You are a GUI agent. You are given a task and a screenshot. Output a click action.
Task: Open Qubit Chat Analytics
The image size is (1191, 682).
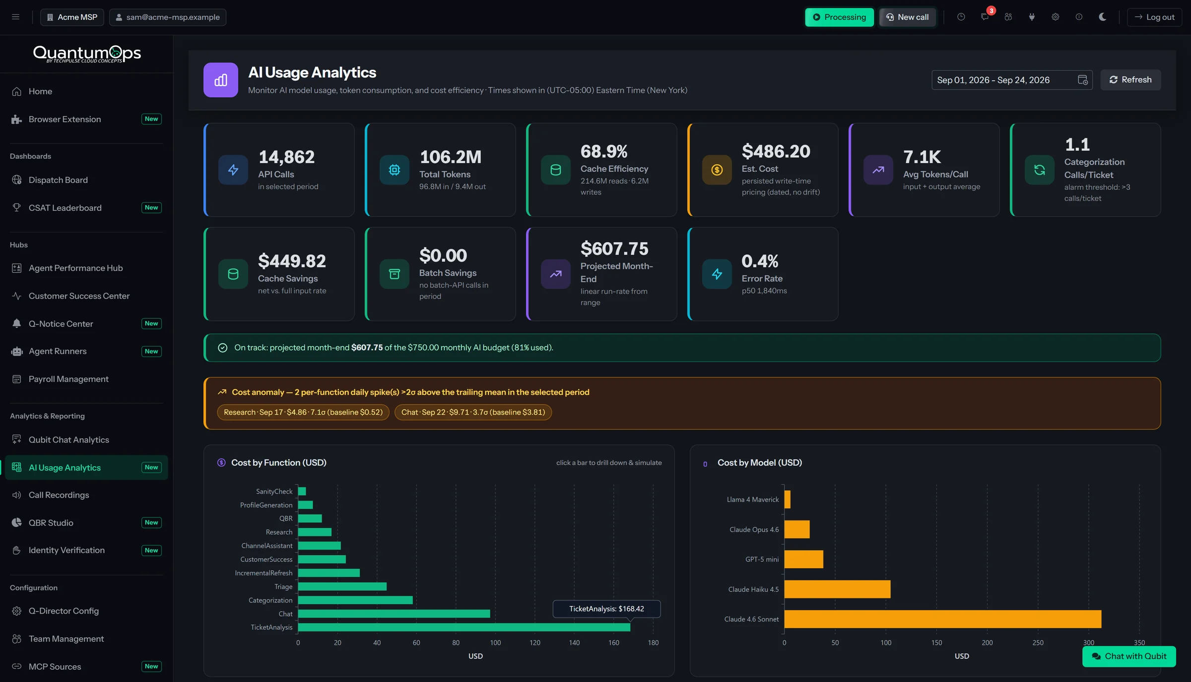click(x=86, y=439)
